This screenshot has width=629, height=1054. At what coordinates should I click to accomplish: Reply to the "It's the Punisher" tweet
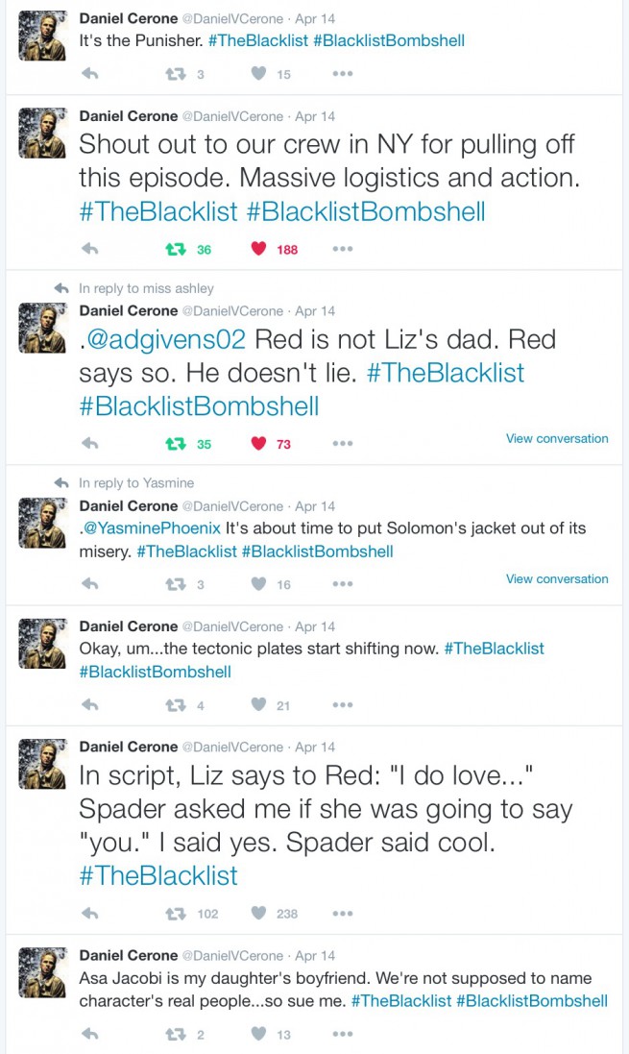[x=89, y=74]
